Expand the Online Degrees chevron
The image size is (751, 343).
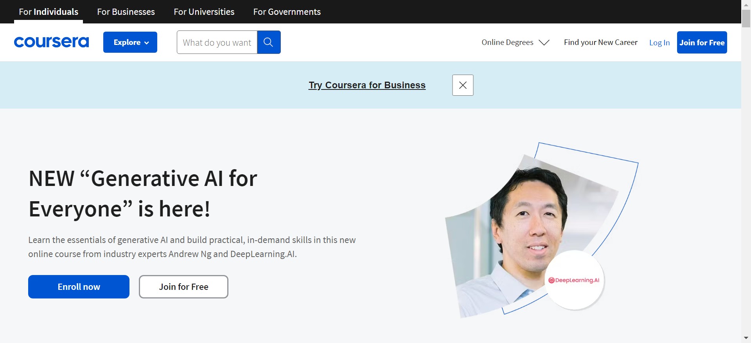[544, 42]
